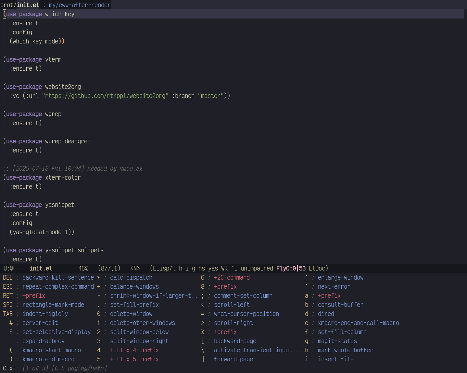This screenshot has height=373, width=467.
Task: Click the 8 +prefix entry
Action: click(x=225, y=286)
